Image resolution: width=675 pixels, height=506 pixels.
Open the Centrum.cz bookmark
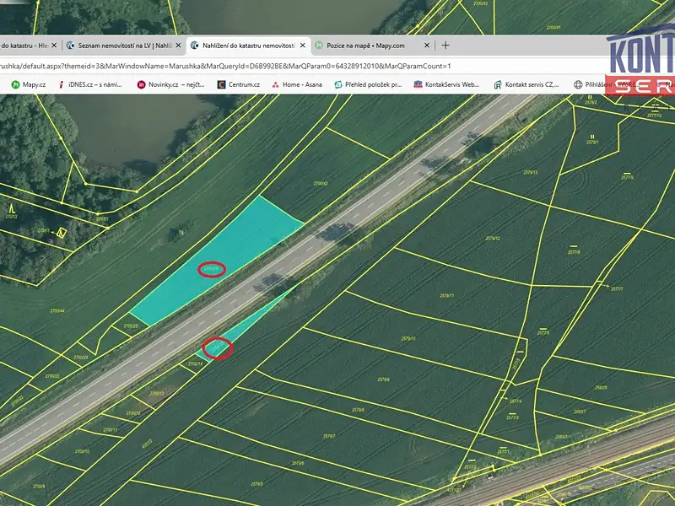tap(239, 85)
